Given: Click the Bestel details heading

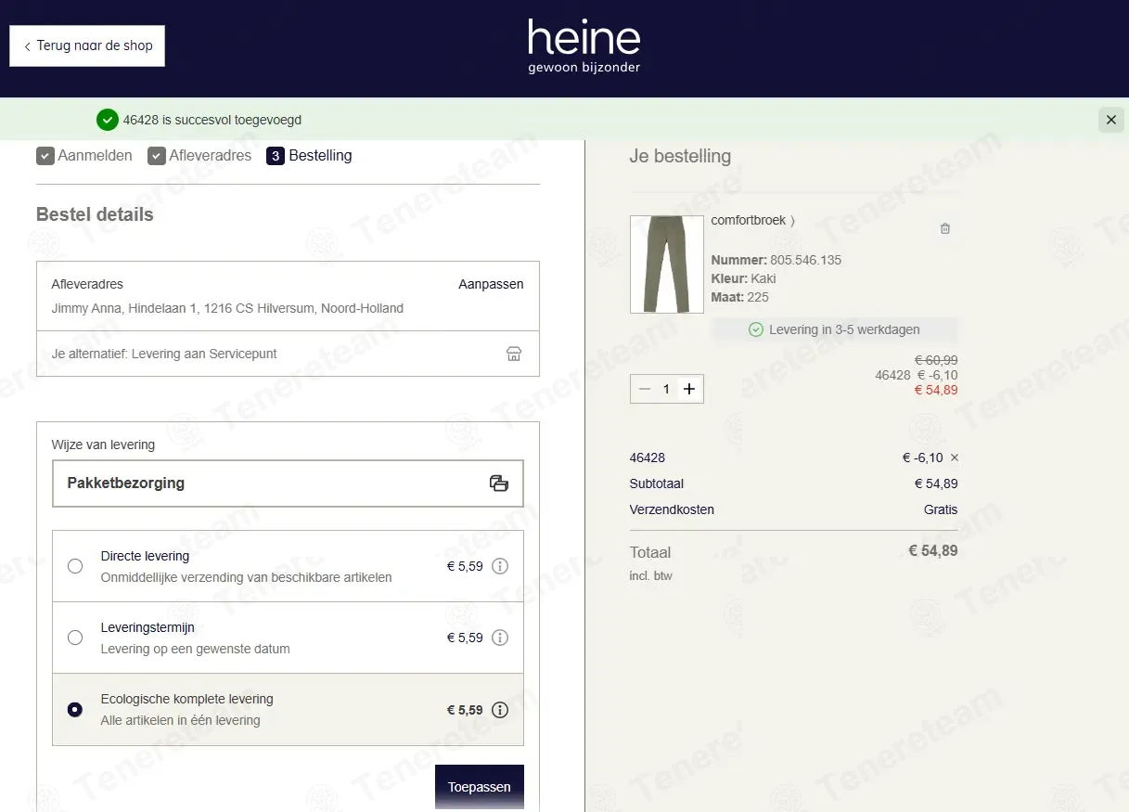Looking at the screenshot, I should (x=95, y=214).
